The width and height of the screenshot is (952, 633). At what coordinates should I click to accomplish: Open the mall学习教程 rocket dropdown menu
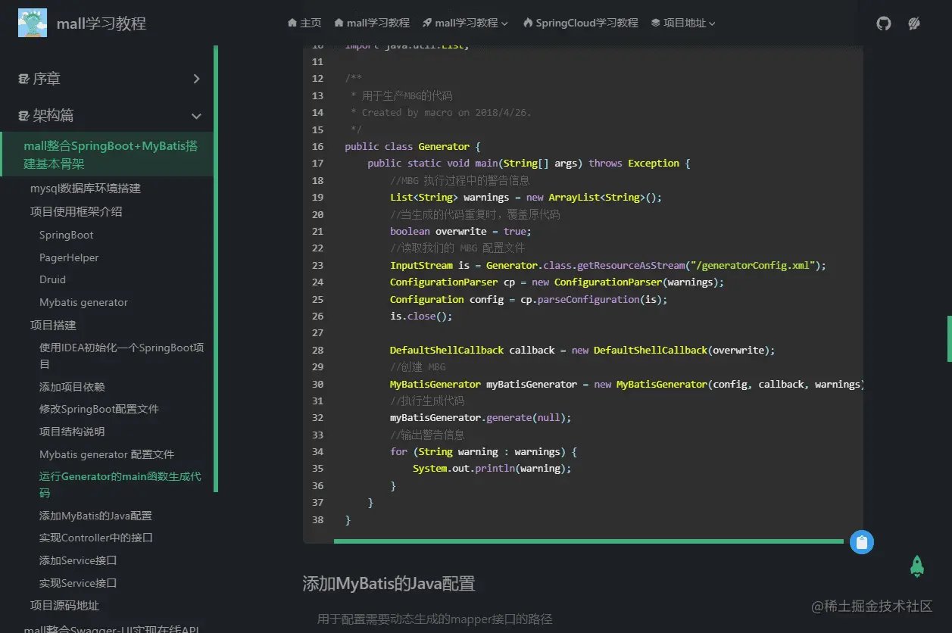click(x=465, y=23)
